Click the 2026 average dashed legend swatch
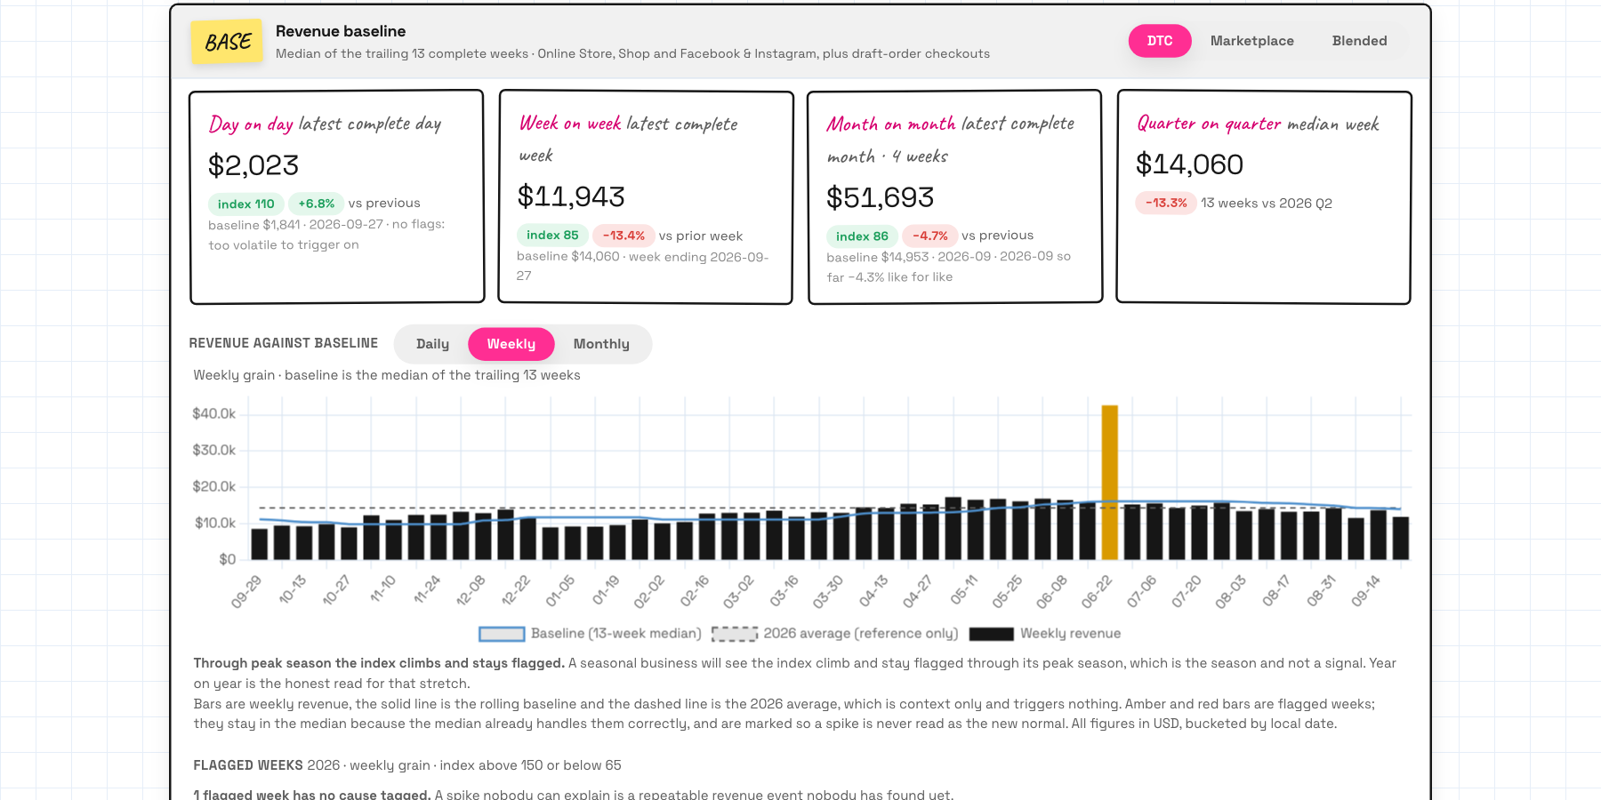 [x=734, y=634]
